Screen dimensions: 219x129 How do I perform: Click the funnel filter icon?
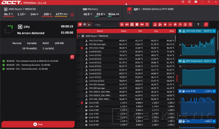pos(198,25)
